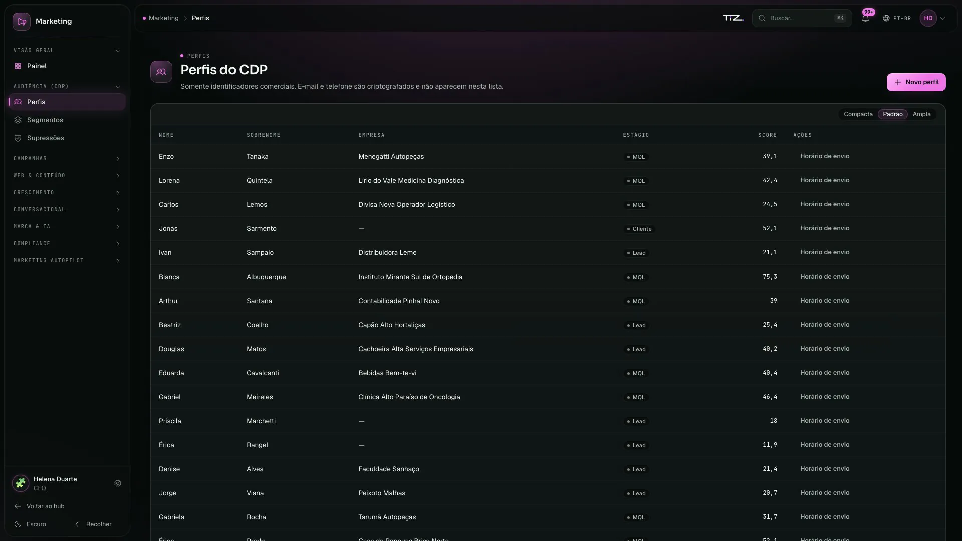Click the settings gear beside Helena Duarte

coord(118,483)
